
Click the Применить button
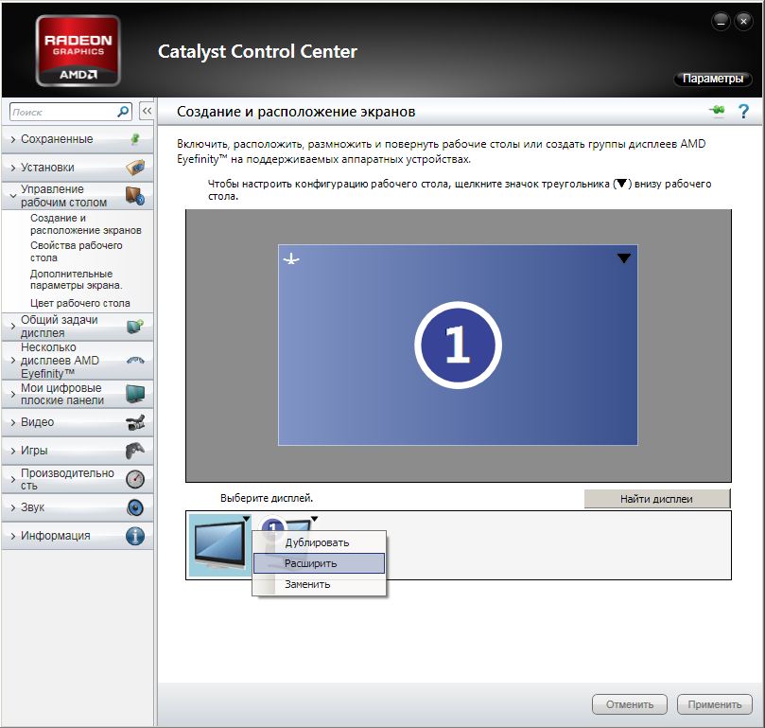(714, 704)
